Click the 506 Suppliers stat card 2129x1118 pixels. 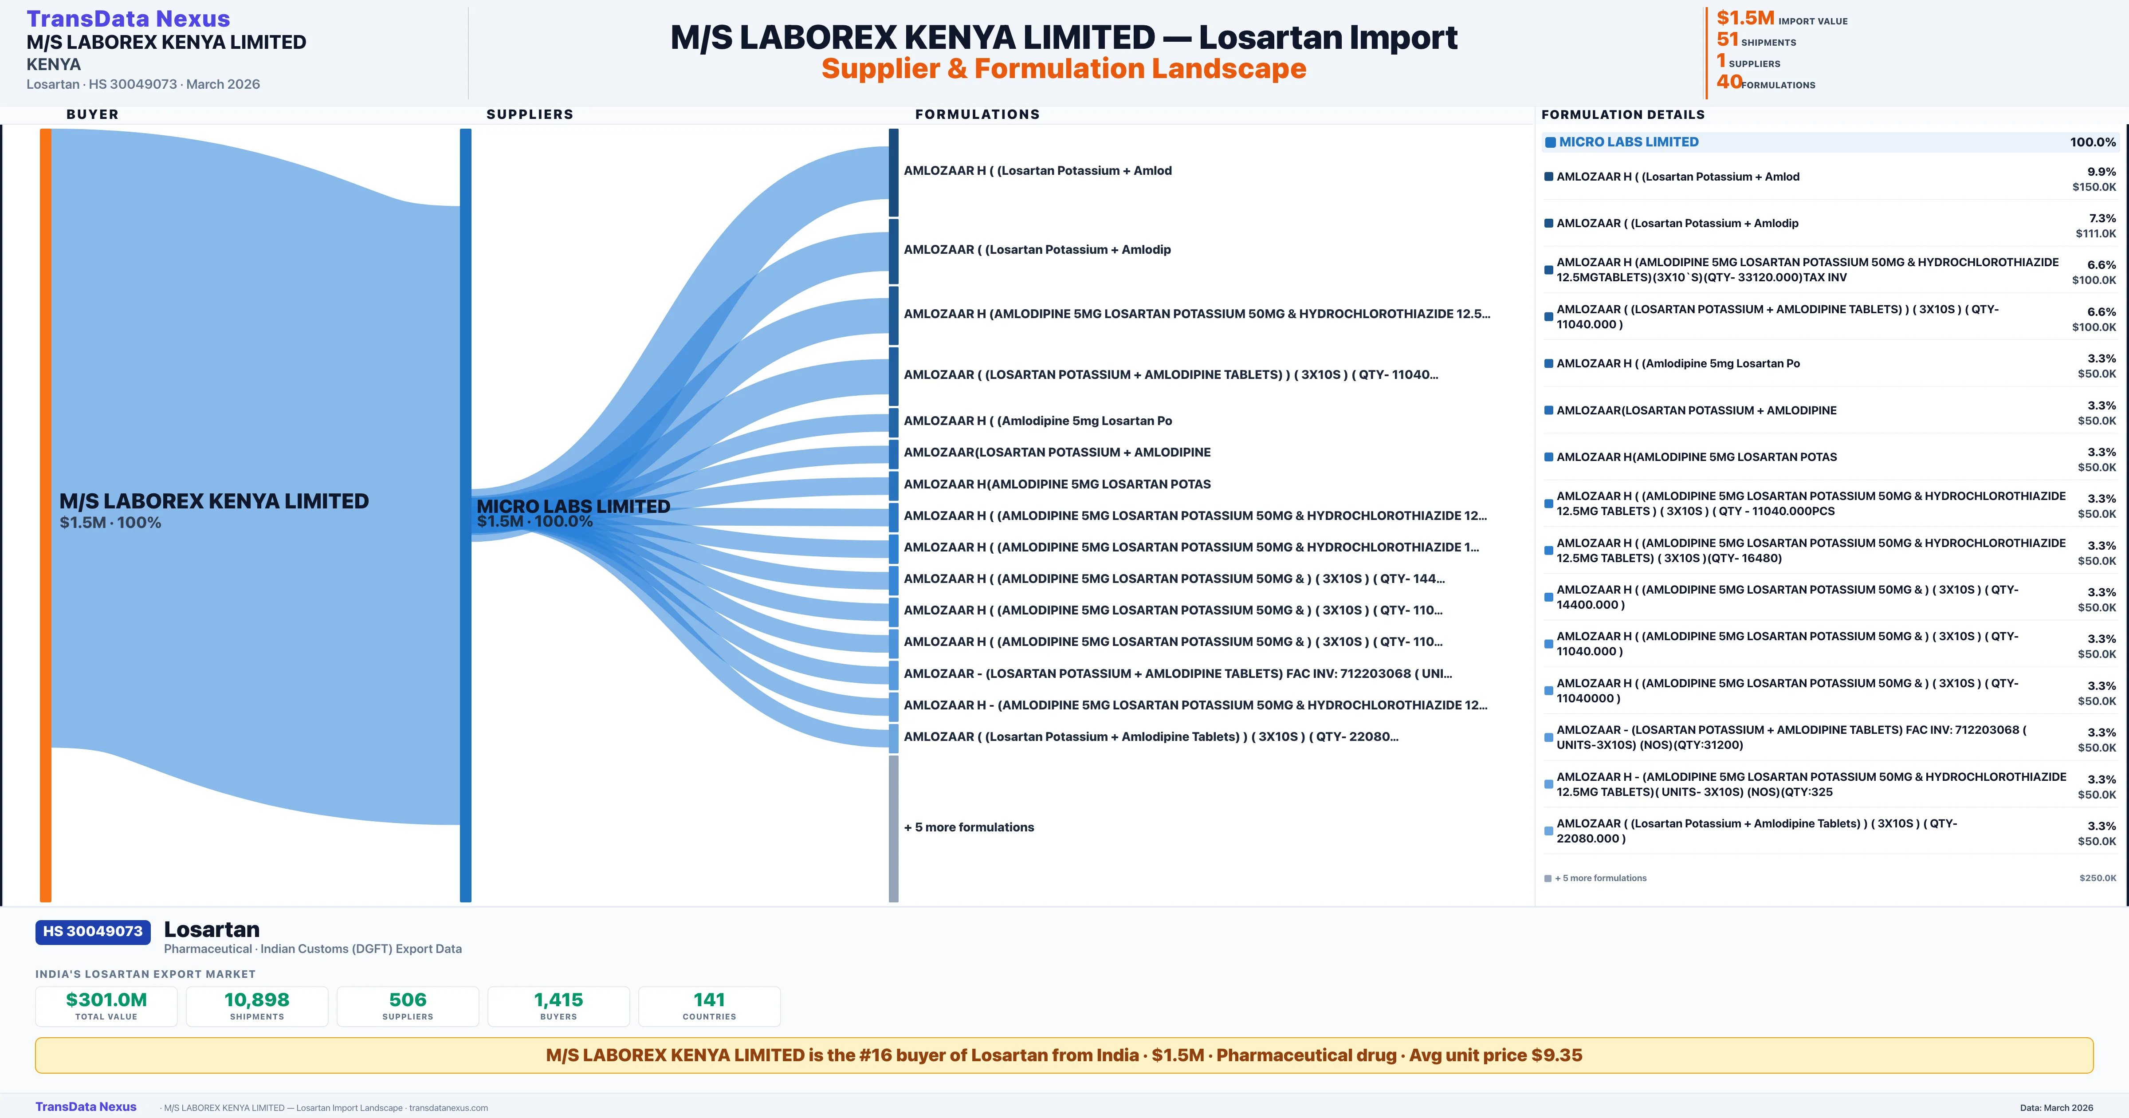408,1006
